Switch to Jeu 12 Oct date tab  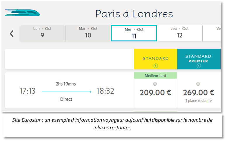(x=180, y=33)
